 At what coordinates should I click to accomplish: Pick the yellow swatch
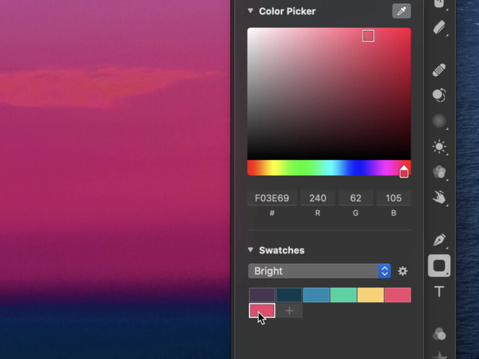point(371,295)
